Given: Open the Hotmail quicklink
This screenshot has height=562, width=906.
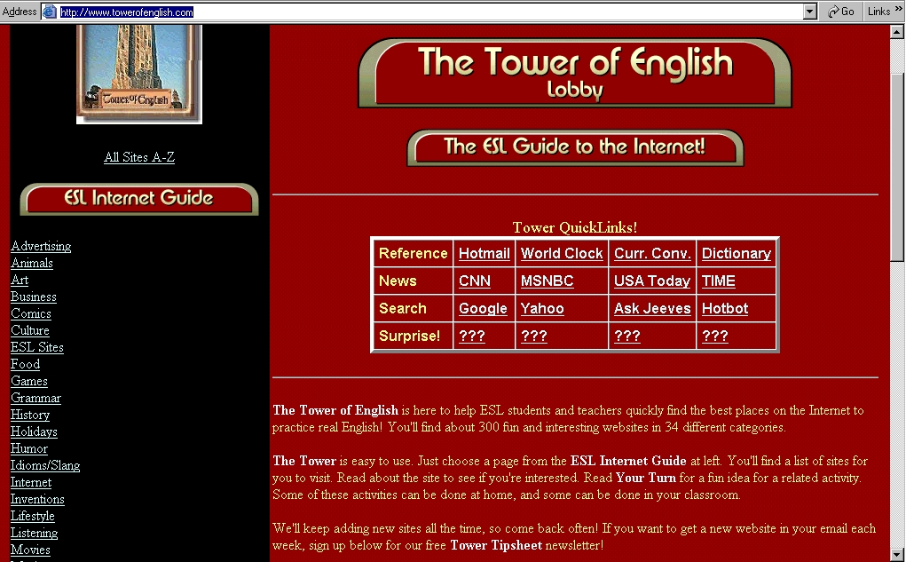Looking at the screenshot, I should tap(484, 253).
